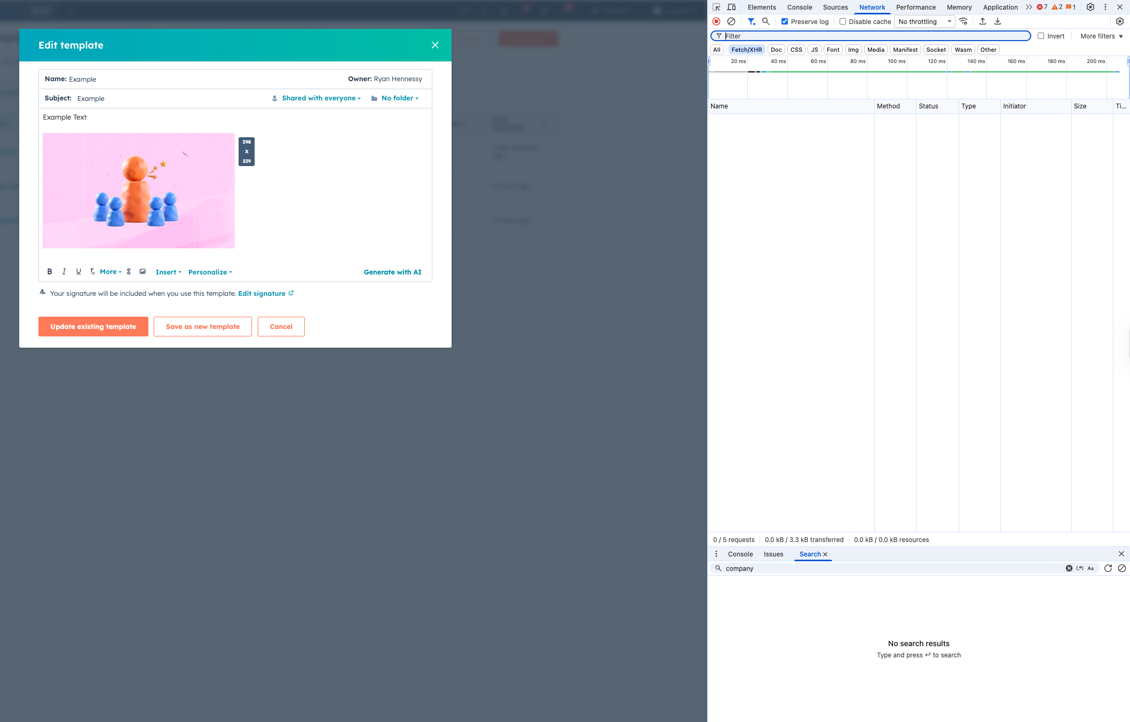The image size is (1130, 722).
Task: Uncheck the Preserve log checkbox
Action: [x=785, y=21]
